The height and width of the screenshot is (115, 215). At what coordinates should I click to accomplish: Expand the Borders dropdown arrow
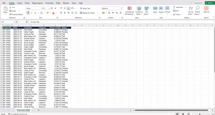click(44, 13)
